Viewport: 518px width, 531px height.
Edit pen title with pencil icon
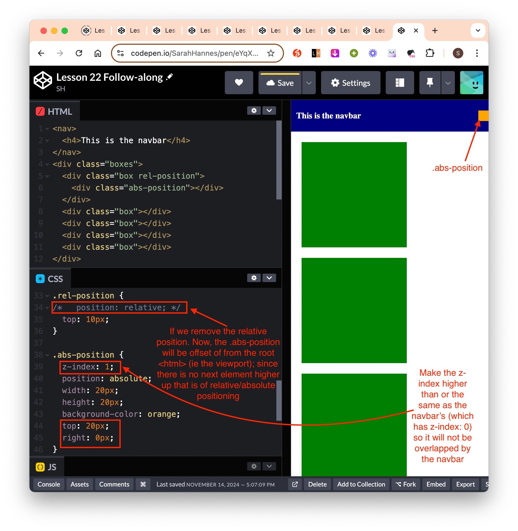pyautogui.click(x=170, y=77)
